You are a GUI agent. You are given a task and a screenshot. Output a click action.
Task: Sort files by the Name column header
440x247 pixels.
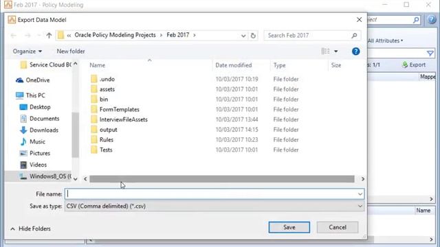(98, 65)
